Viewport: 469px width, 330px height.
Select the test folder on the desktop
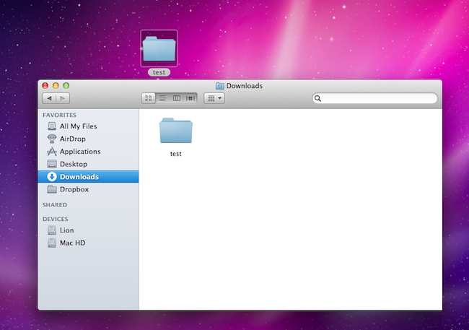(x=159, y=49)
